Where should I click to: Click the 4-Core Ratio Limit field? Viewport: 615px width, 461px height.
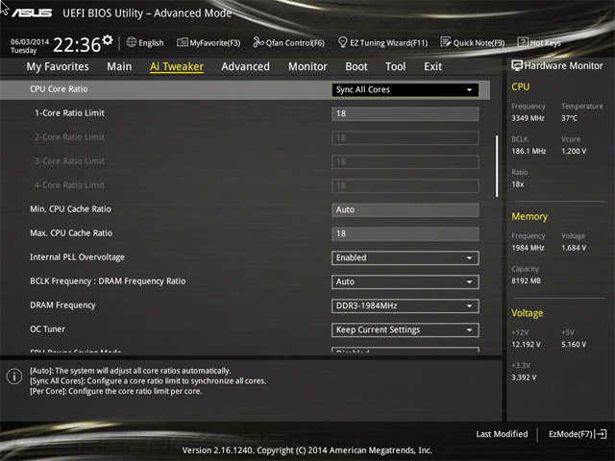(x=406, y=185)
